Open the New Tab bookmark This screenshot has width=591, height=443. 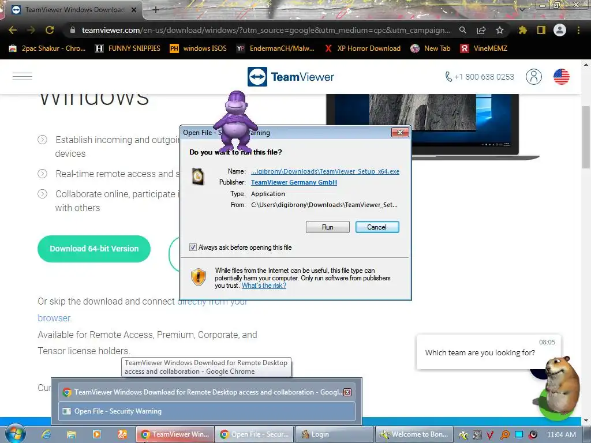coord(431,48)
